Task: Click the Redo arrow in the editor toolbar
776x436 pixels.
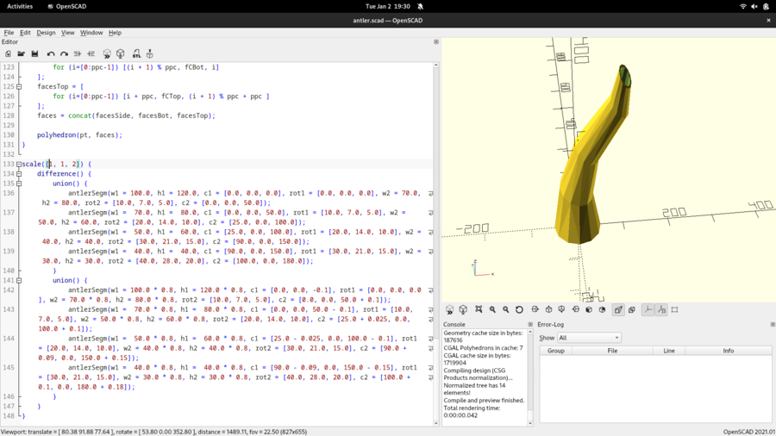Action: [x=64, y=53]
